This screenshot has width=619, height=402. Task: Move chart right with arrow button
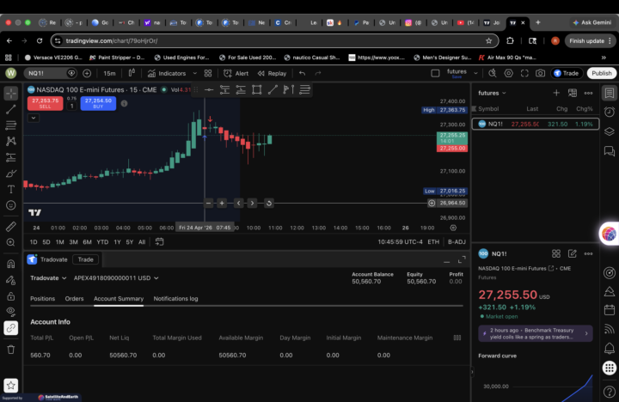tap(252, 204)
